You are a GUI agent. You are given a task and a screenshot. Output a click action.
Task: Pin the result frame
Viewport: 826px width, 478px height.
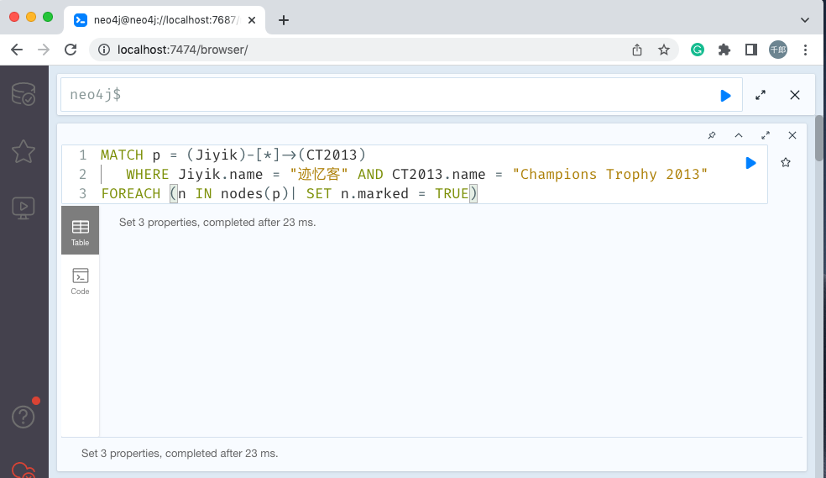click(x=712, y=135)
